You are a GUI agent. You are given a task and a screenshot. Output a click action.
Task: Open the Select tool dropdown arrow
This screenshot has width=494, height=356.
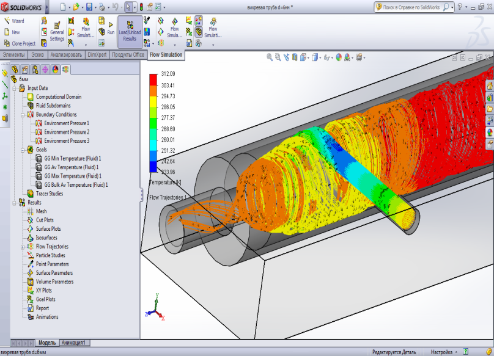[x=135, y=7]
